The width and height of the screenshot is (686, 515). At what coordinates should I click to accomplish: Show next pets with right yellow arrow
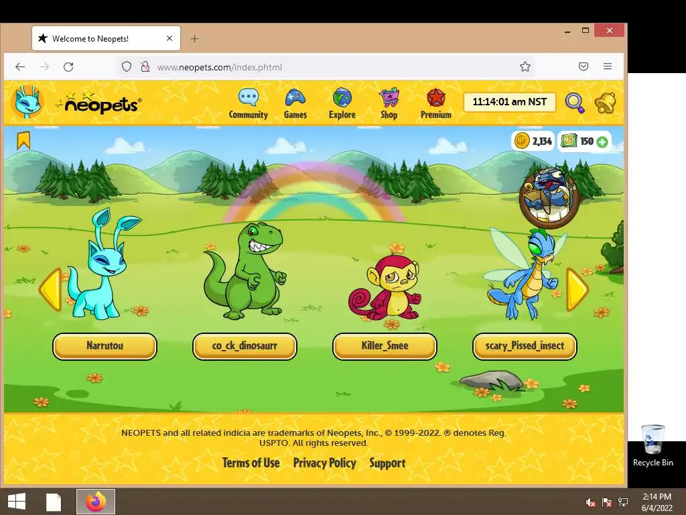pos(577,290)
